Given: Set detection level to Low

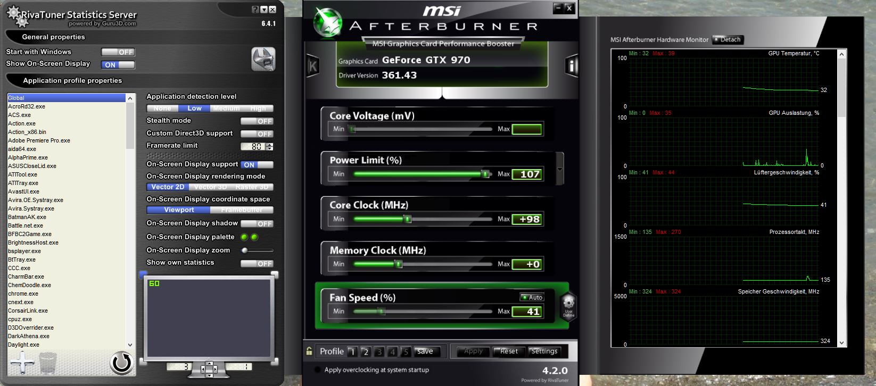Looking at the screenshot, I should [194, 108].
